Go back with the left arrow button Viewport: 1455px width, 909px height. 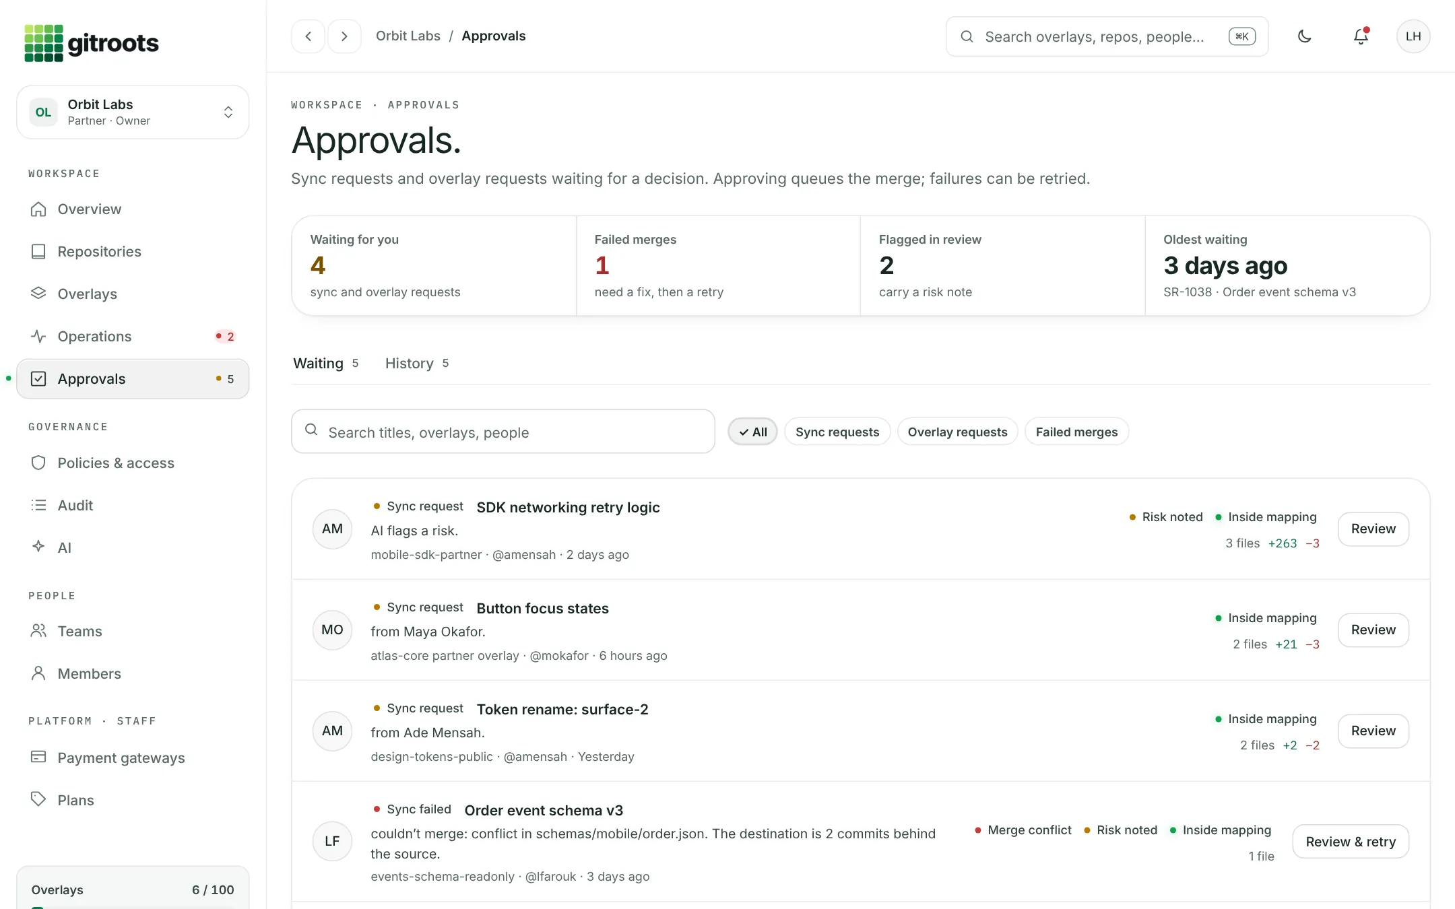coord(309,36)
